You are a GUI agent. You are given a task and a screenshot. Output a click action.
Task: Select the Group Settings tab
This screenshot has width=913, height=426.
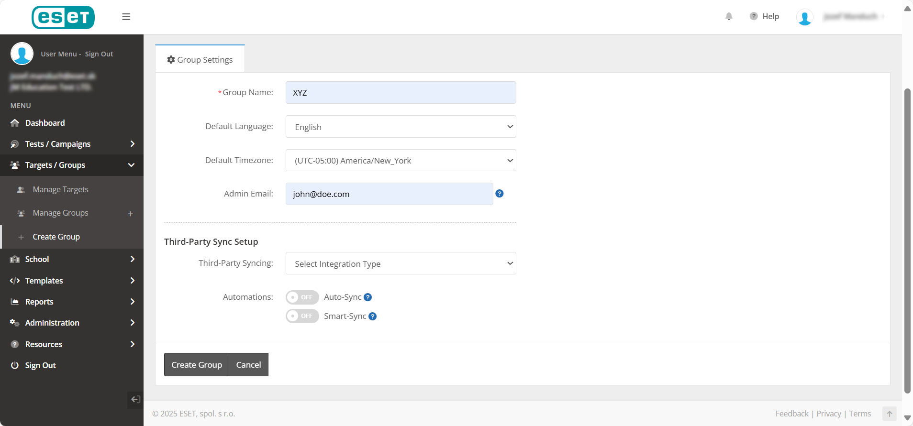coord(200,59)
